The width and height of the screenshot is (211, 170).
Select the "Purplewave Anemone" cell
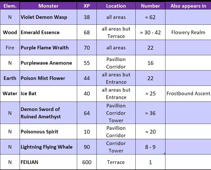pyautogui.click(x=46, y=63)
